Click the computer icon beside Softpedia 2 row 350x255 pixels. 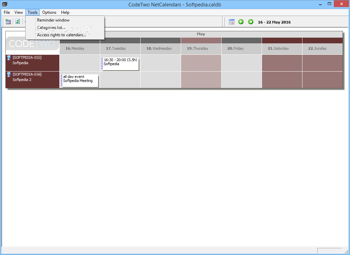pyautogui.click(x=9, y=75)
